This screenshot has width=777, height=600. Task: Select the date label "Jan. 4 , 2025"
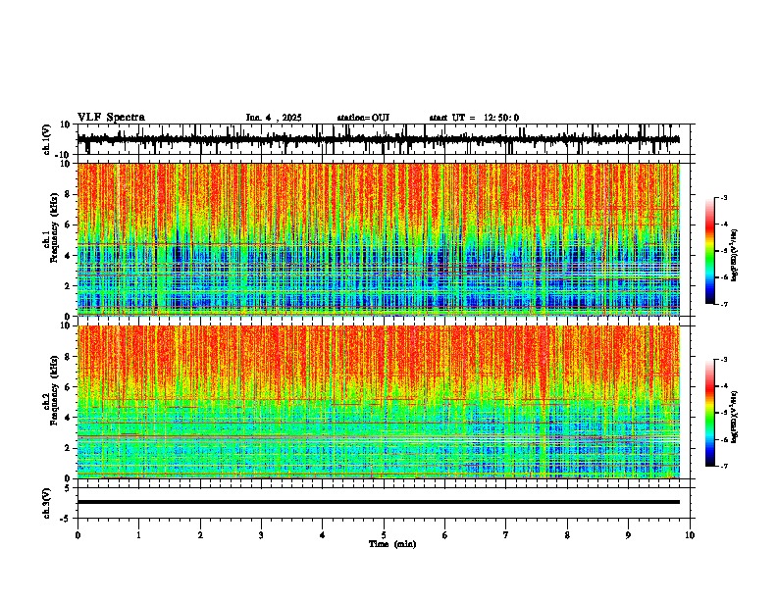[274, 118]
